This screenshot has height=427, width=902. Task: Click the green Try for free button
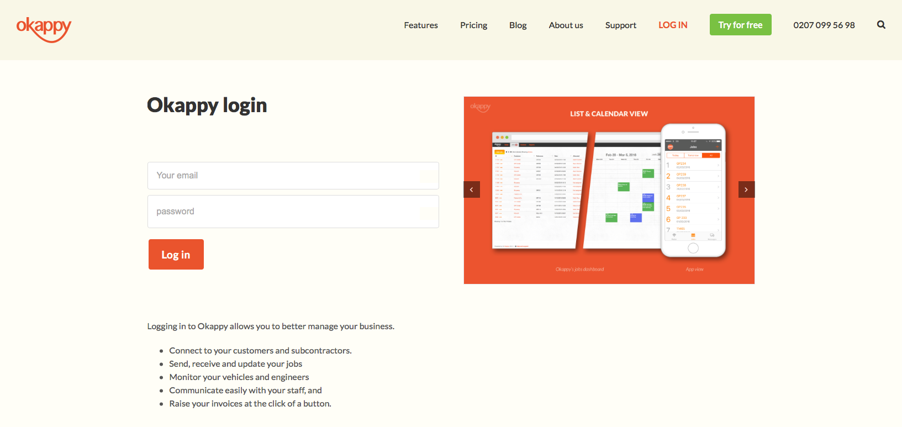(740, 25)
